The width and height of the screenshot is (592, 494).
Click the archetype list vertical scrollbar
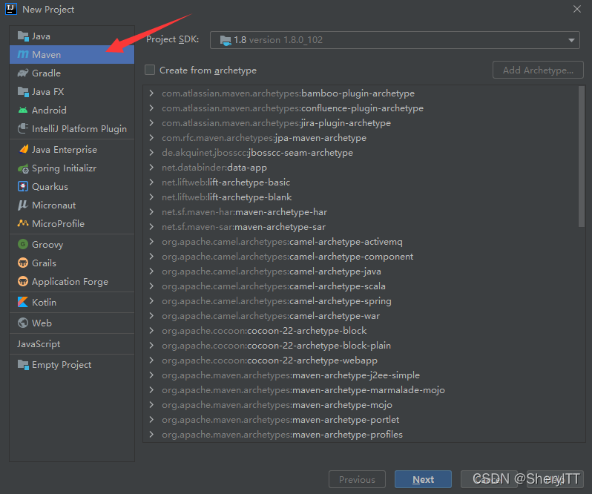click(x=582, y=157)
